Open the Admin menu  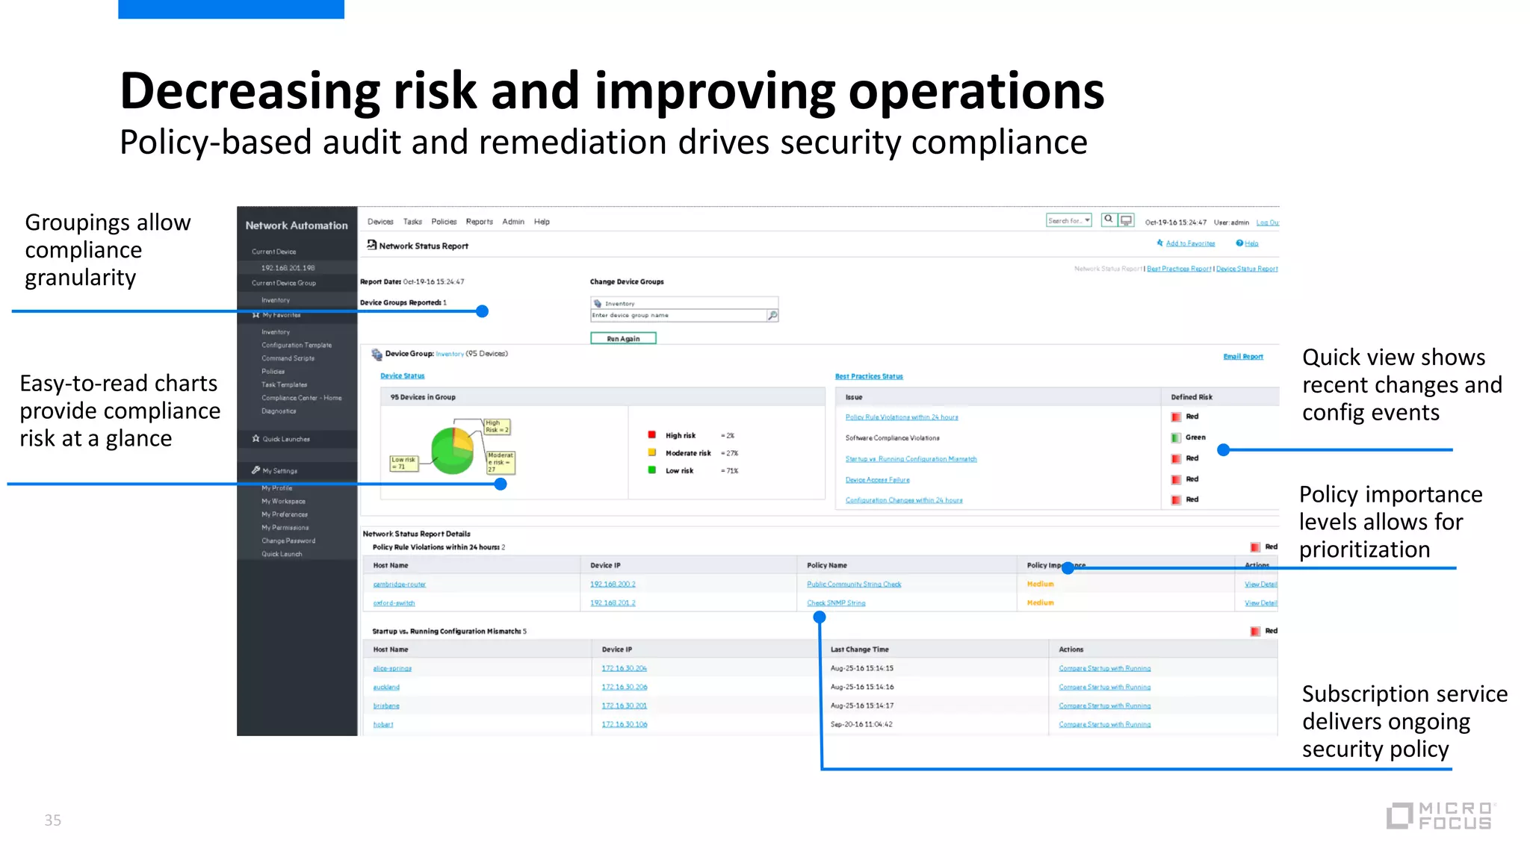coord(513,222)
